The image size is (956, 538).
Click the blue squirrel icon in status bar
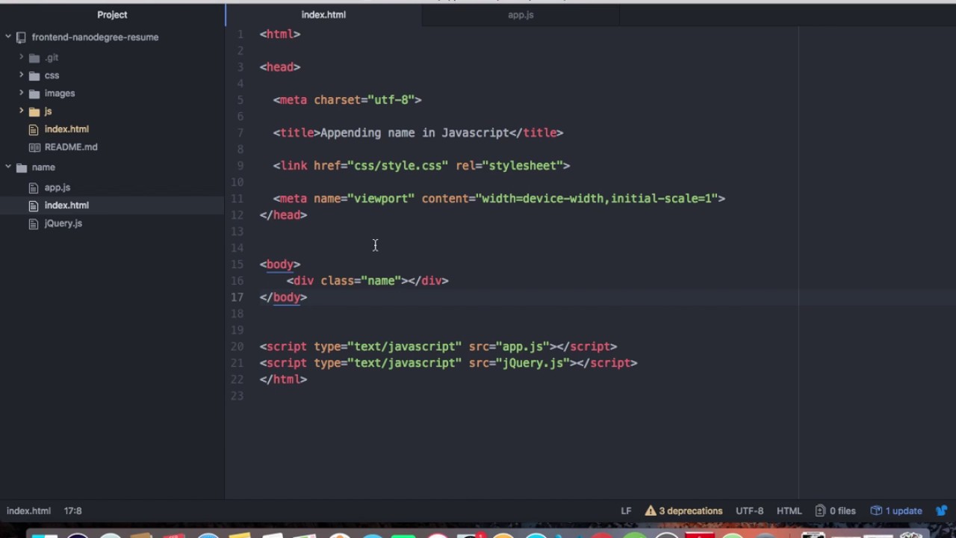pyautogui.click(x=941, y=511)
